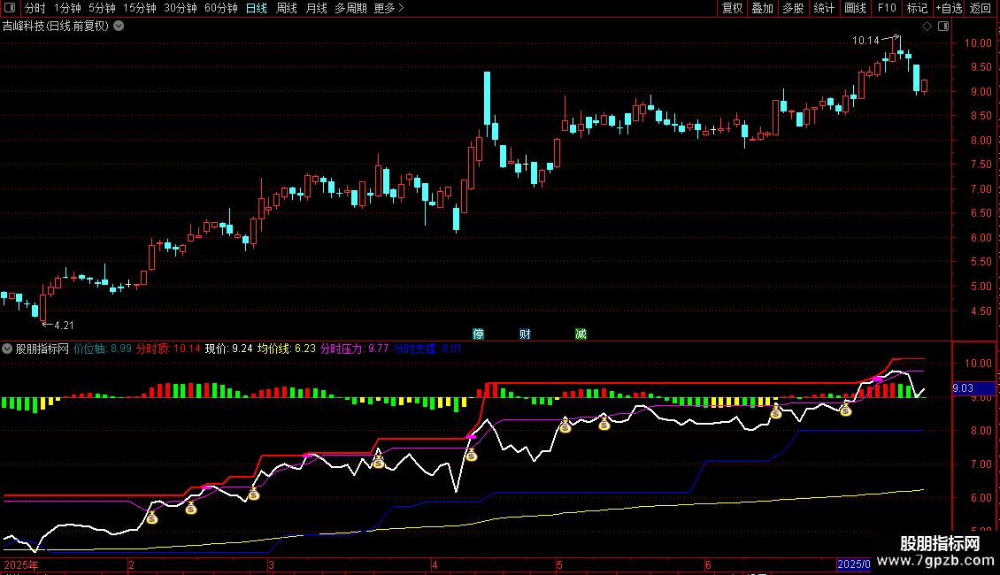1000x575 pixels.
Task: Click the 2025/0 date label on time axis
Action: tap(853, 564)
